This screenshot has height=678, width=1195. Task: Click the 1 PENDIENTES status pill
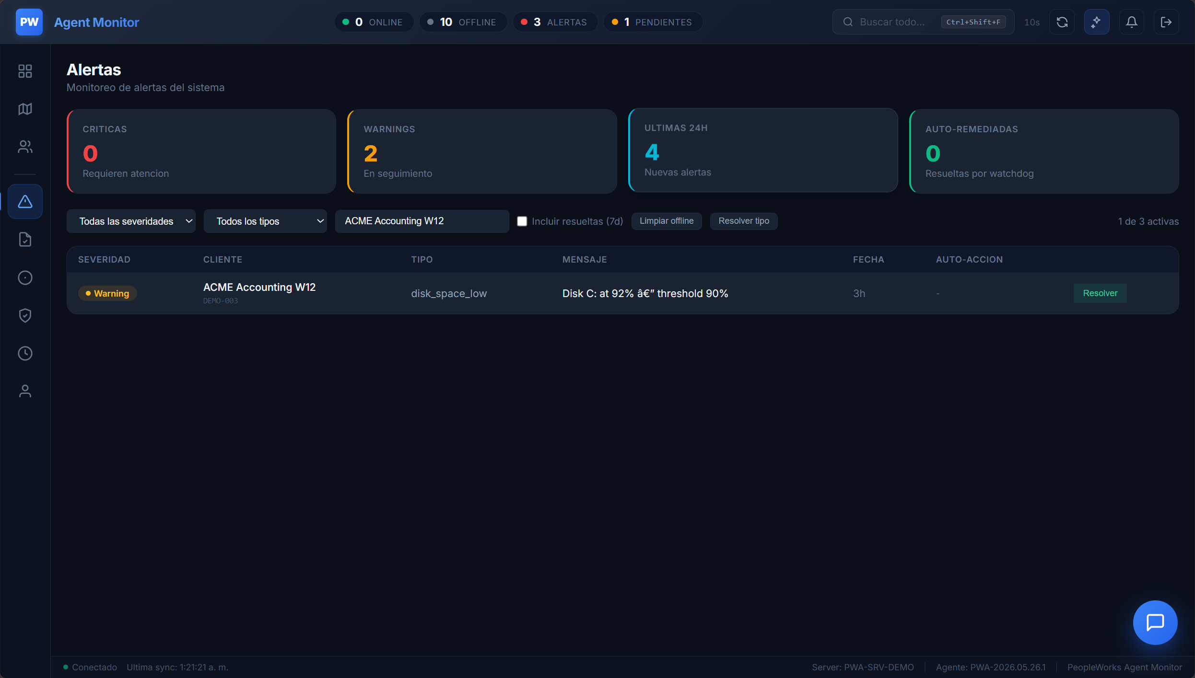click(653, 22)
